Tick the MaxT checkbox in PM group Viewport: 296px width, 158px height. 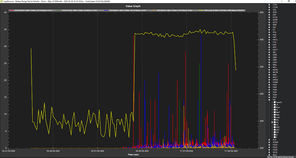pos(275,112)
